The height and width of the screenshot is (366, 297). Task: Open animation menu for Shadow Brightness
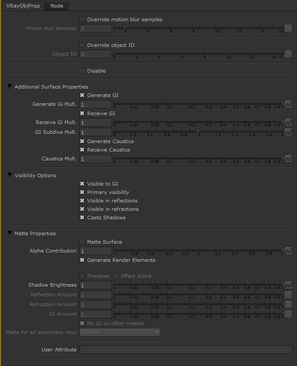289,285
